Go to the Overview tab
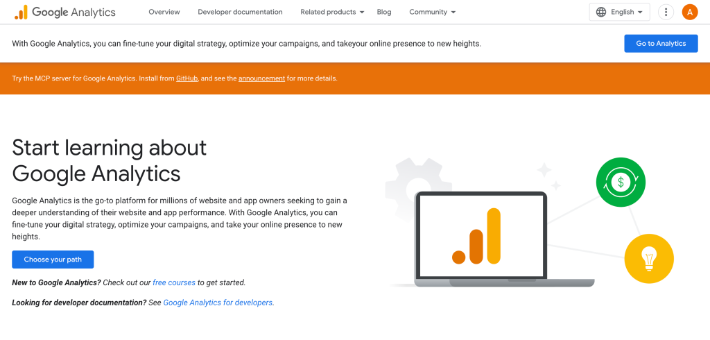This screenshot has height=340, width=710. point(164,12)
